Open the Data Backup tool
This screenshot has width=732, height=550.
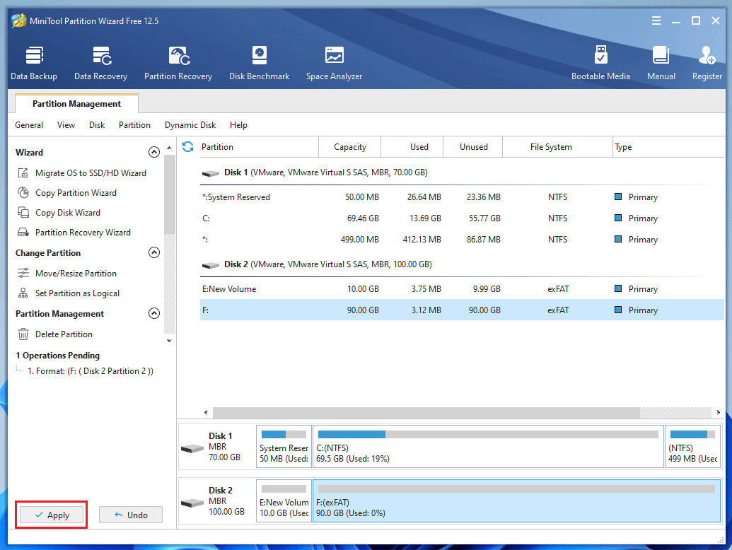(x=34, y=63)
